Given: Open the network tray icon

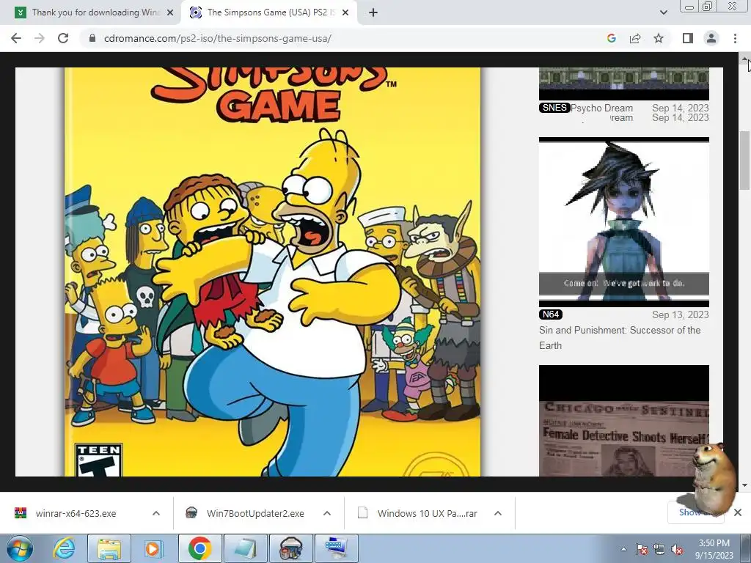Looking at the screenshot, I should [x=659, y=549].
